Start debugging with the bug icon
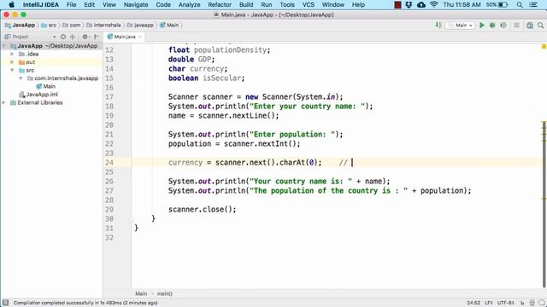Screen dimensions: 547x307 click(x=492, y=25)
